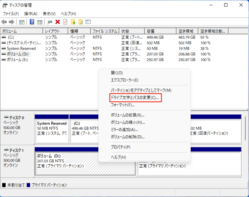Click the ディスク 1 disk icon
This screenshot has height=197, width=249.
tap(6, 150)
